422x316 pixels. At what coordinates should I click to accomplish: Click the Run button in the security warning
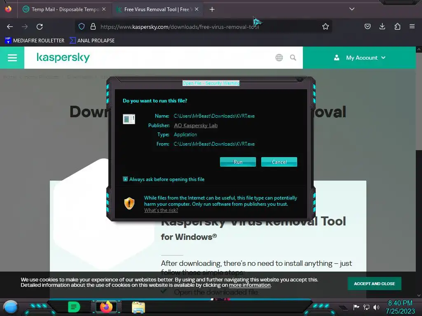(x=238, y=162)
